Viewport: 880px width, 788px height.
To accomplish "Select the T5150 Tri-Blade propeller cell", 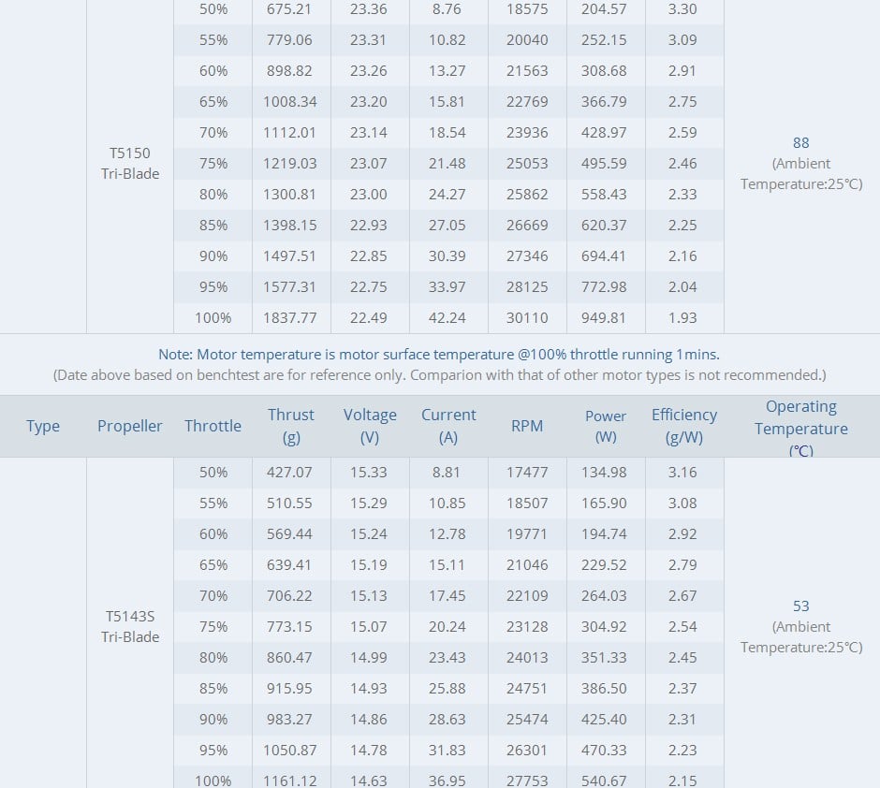I will pos(130,163).
